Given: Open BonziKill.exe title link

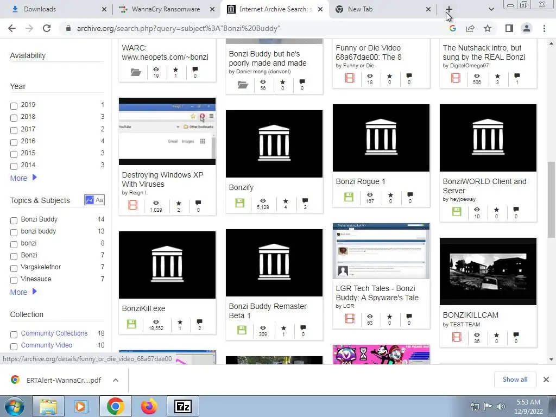Looking at the screenshot, I should pyautogui.click(x=143, y=308).
